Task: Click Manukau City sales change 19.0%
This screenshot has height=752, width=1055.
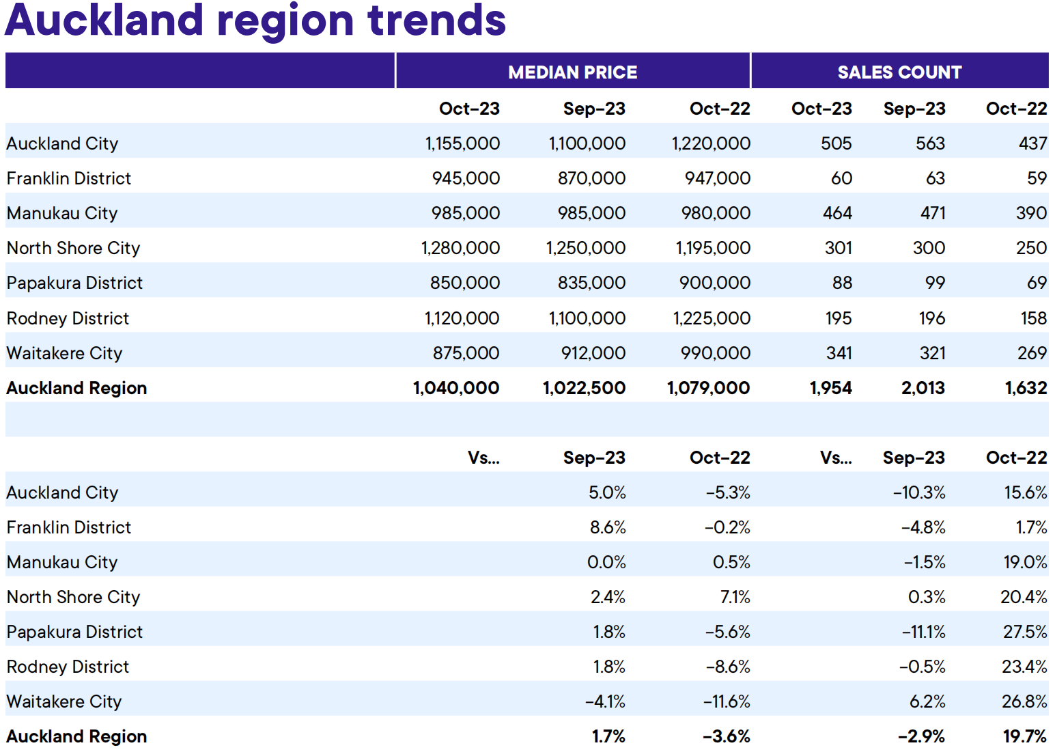Action: click(x=1025, y=562)
